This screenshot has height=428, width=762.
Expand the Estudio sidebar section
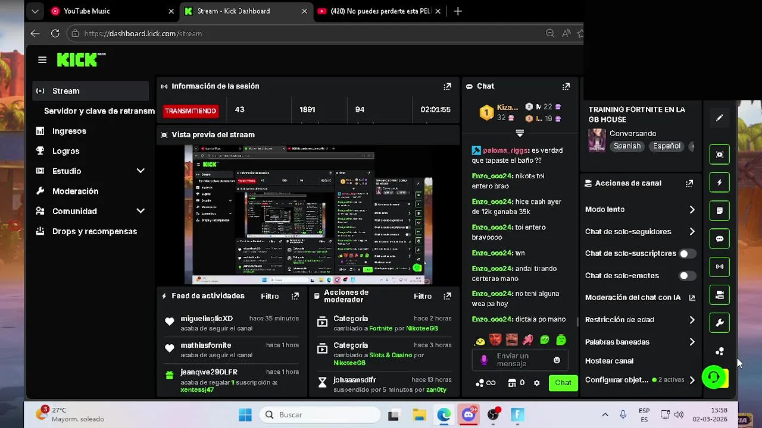click(140, 171)
